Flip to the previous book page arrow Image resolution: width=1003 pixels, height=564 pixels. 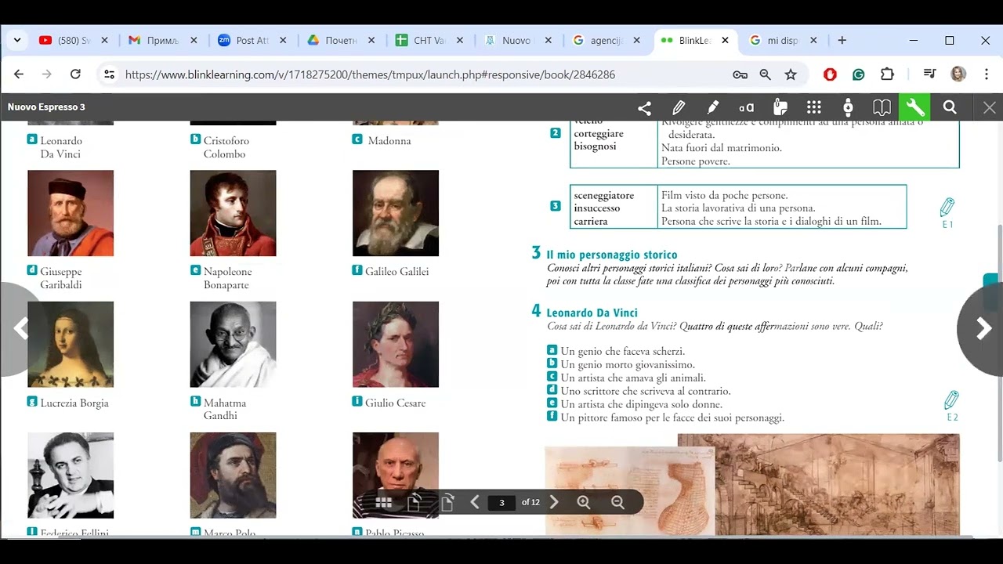(21, 329)
